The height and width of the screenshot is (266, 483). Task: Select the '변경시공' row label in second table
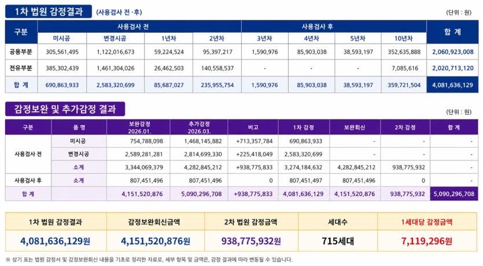(x=79, y=154)
